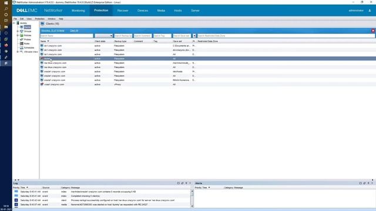Open the Help menu

click(x=61, y=19)
